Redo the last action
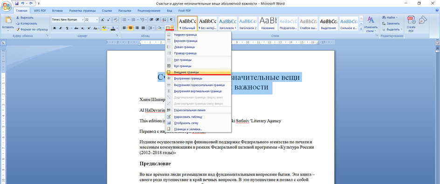 [x=31, y=3]
